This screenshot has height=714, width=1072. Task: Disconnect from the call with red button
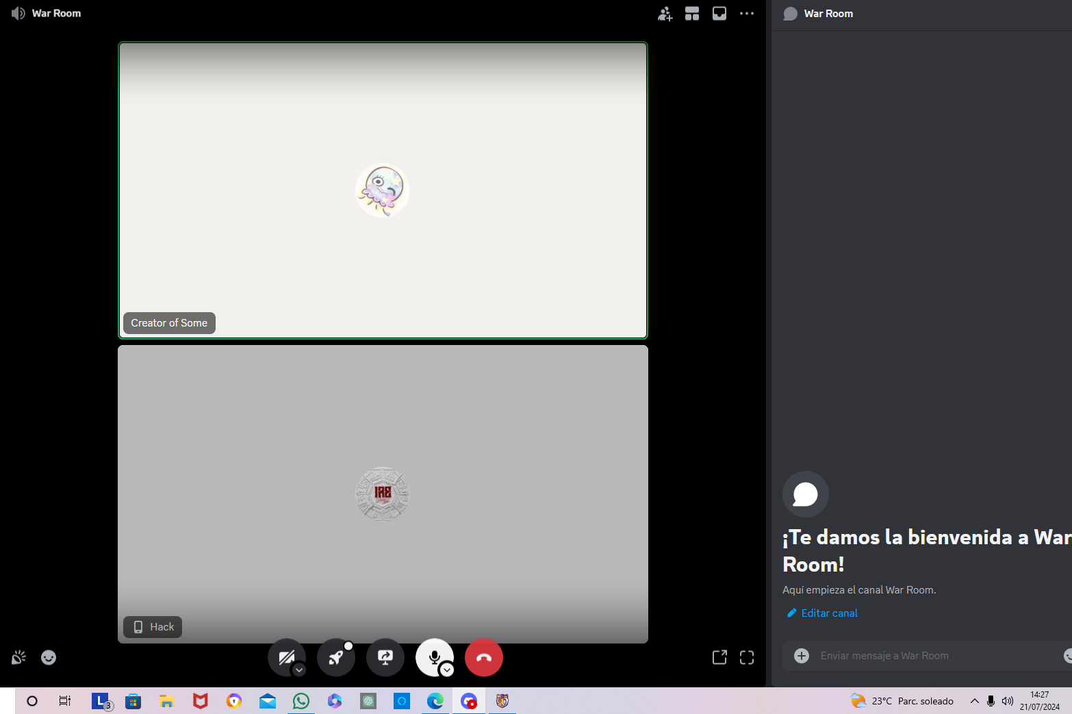[484, 657]
